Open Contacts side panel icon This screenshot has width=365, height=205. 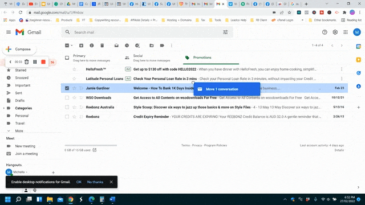coord(359,86)
